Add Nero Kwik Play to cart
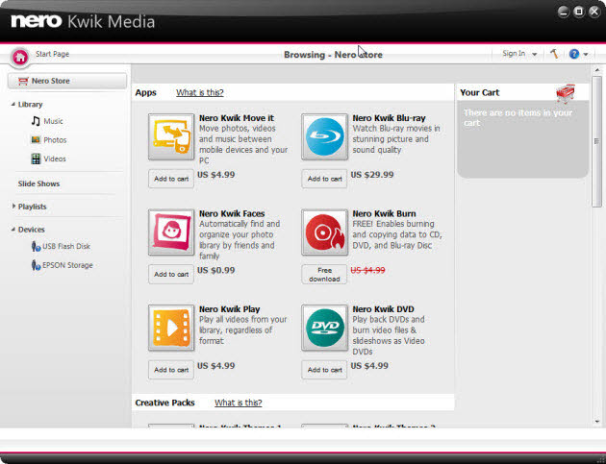The image size is (606, 464). click(x=171, y=370)
